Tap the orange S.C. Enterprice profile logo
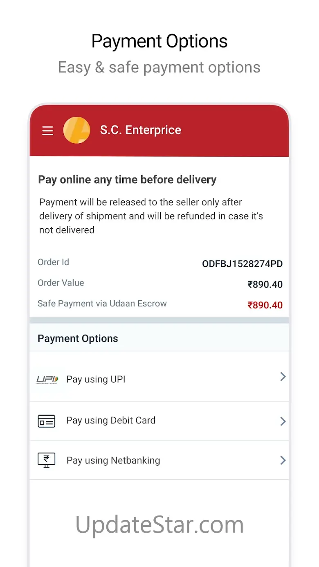 pyautogui.click(x=76, y=130)
